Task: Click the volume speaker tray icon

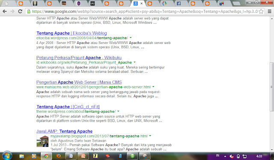Action: [232, 156]
